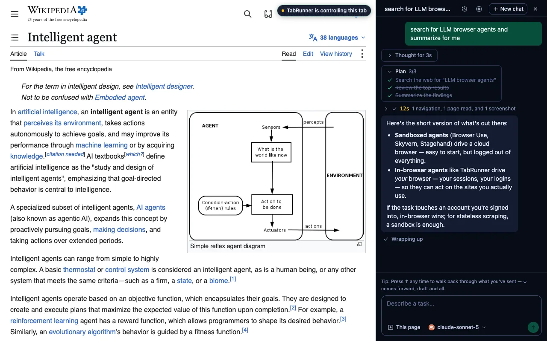The image size is (547, 341).
Task: Open the machine learning link
Action: click(102, 145)
